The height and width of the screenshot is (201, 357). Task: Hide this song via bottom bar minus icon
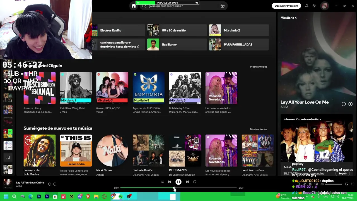[x=50, y=184]
